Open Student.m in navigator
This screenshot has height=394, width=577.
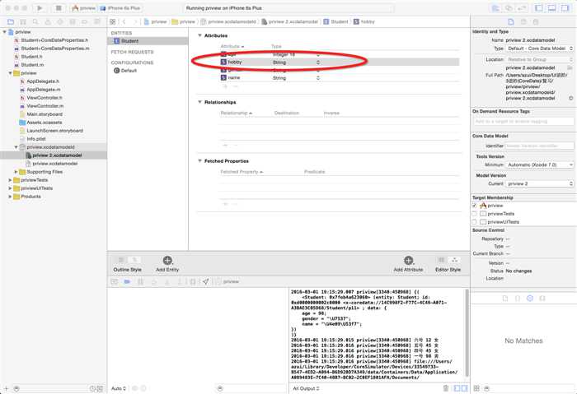click(x=32, y=65)
